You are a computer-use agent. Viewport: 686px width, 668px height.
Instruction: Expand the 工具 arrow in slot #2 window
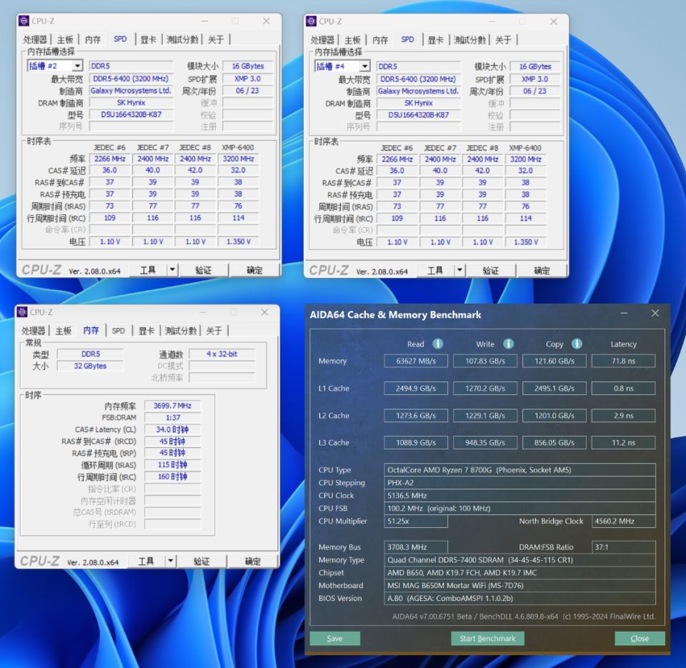coord(172,270)
